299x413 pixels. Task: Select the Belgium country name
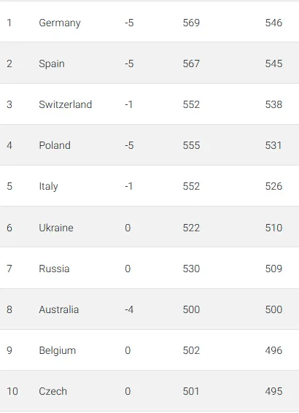tap(58, 350)
